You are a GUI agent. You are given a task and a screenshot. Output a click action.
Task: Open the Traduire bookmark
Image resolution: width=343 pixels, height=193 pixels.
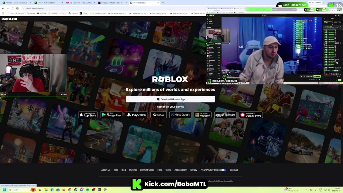[x=73, y=13]
